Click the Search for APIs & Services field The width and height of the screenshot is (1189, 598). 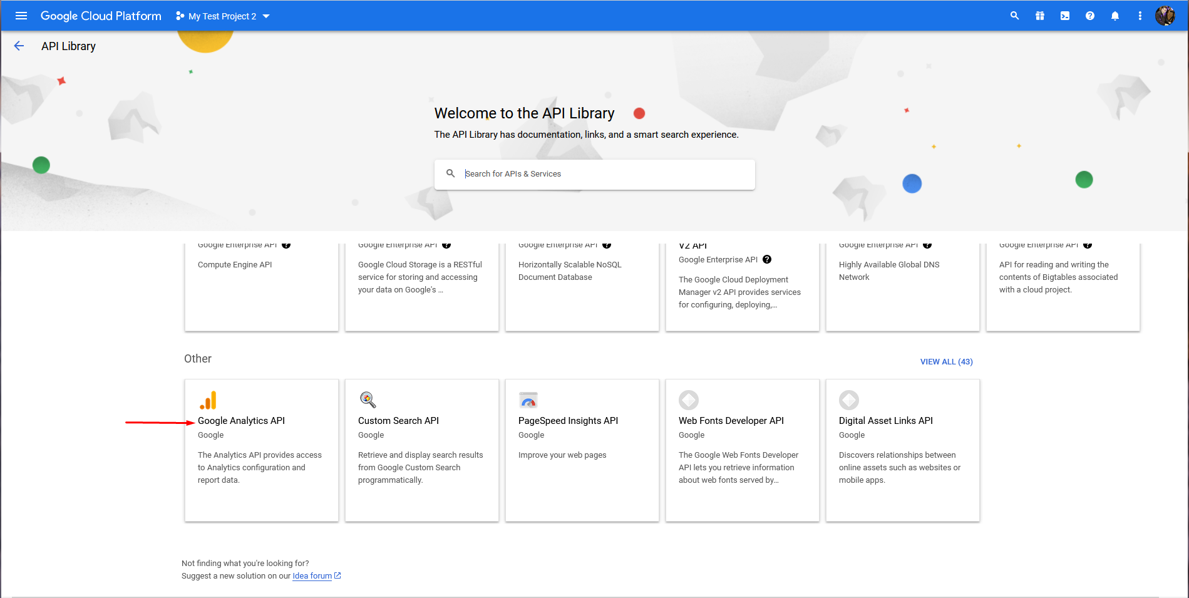pos(601,174)
